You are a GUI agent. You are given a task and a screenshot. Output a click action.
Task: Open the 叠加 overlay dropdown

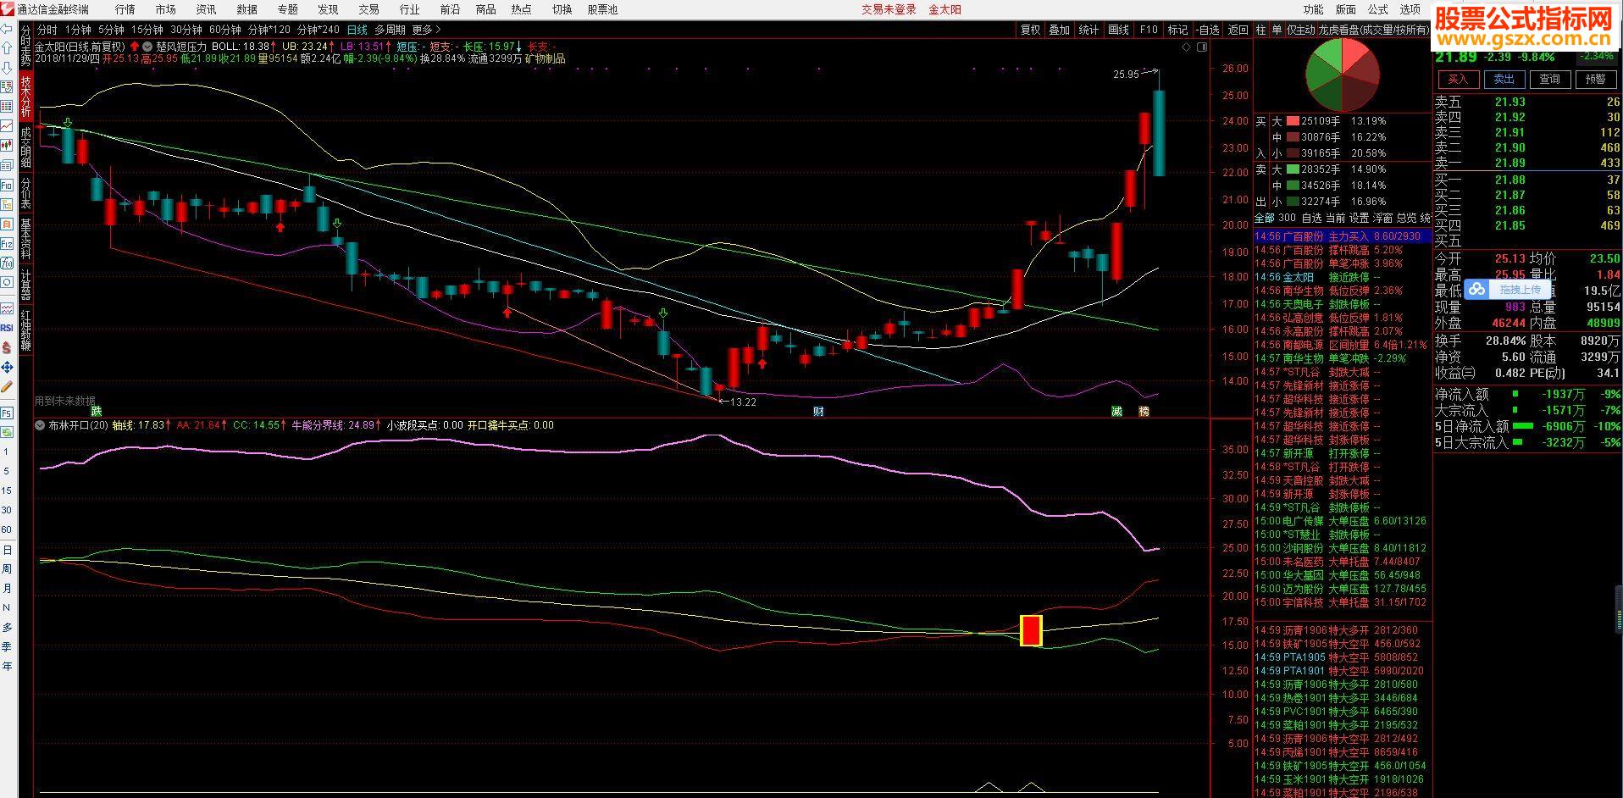click(x=1060, y=30)
